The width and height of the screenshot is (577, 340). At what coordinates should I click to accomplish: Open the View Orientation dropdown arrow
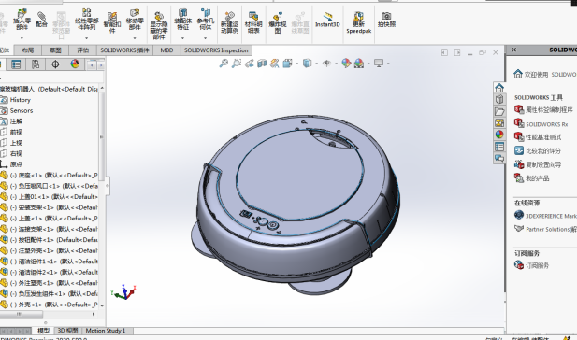(297, 64)
